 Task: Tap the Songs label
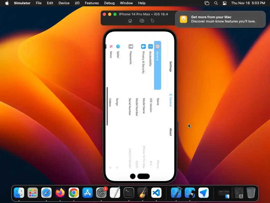(117, 102)
